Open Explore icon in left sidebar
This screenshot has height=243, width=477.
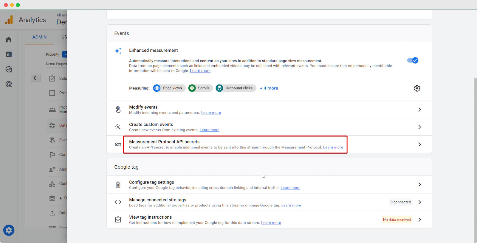9,69
